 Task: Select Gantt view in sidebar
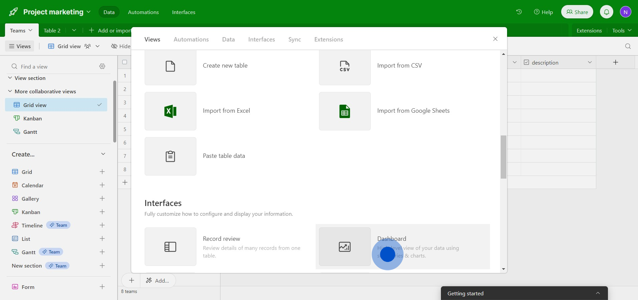click(x=56, y=132)
